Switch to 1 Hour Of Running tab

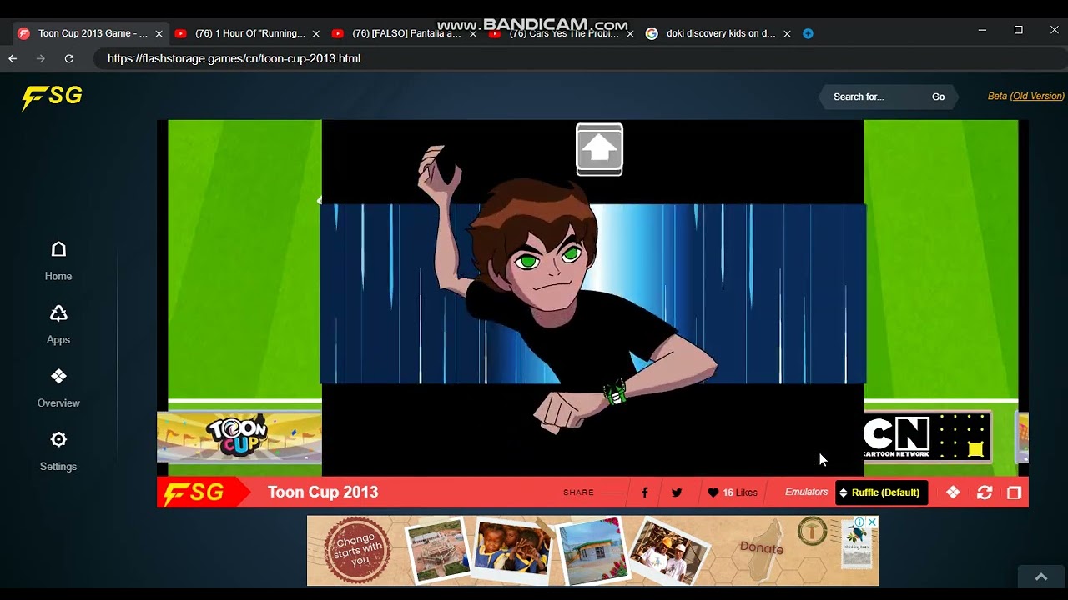pos(247,34)
